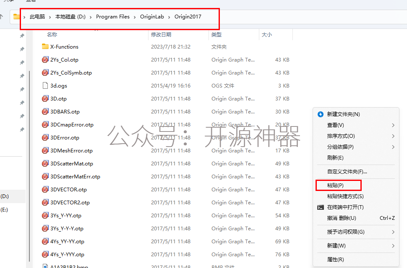407x268 pixels.
Task: Expand the chevron before Origin2017 breadcrumb
Action: point(169,17)
